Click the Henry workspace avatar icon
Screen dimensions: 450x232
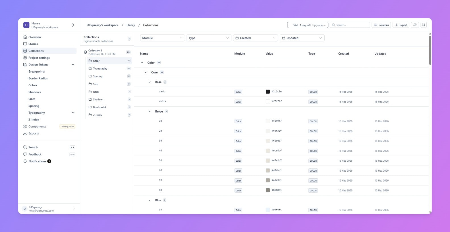pos(26,25)
